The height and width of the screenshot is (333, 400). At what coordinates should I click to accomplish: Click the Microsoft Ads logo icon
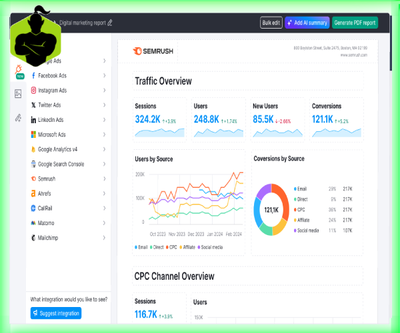pyautogui.click(x=33, y=135)
